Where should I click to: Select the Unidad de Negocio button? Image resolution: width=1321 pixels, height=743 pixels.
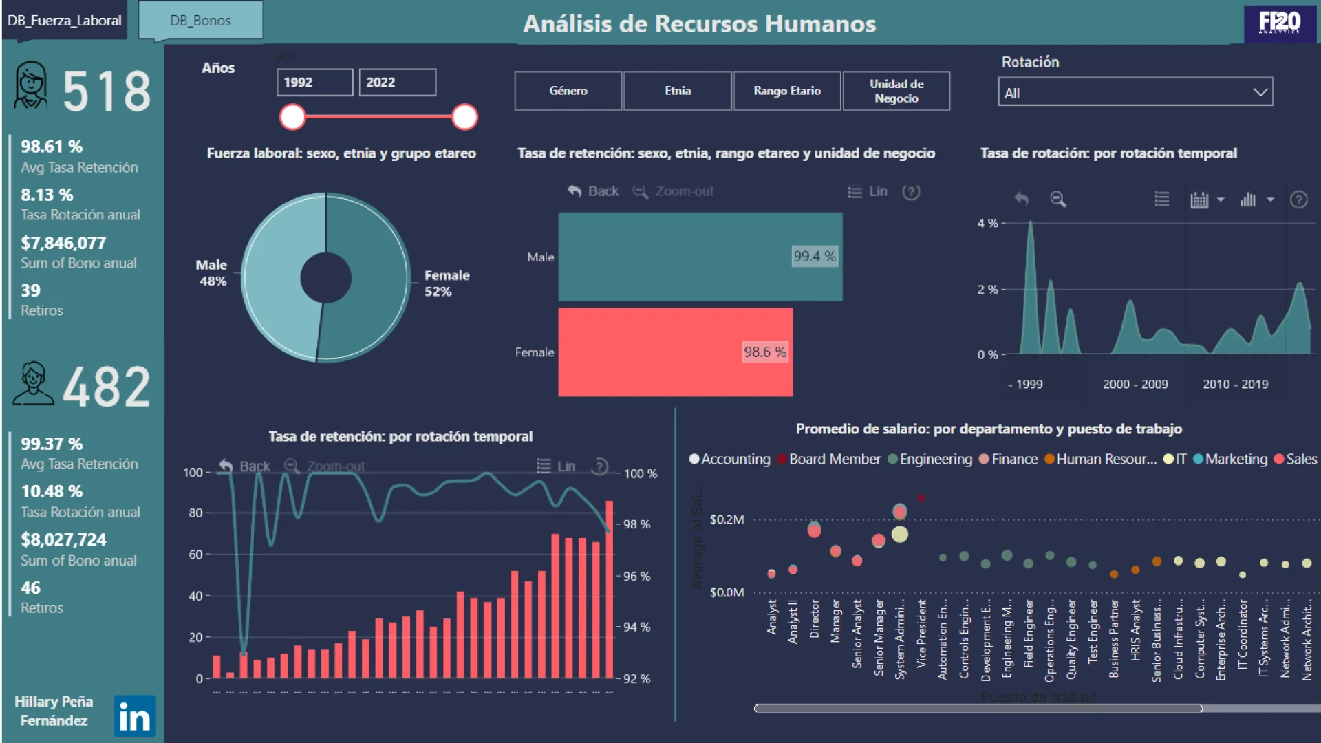[x=896, y=91]
